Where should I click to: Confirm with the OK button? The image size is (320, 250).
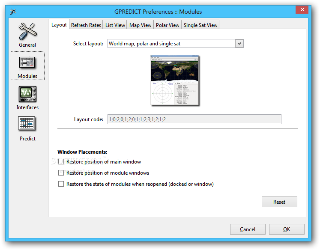287,229
